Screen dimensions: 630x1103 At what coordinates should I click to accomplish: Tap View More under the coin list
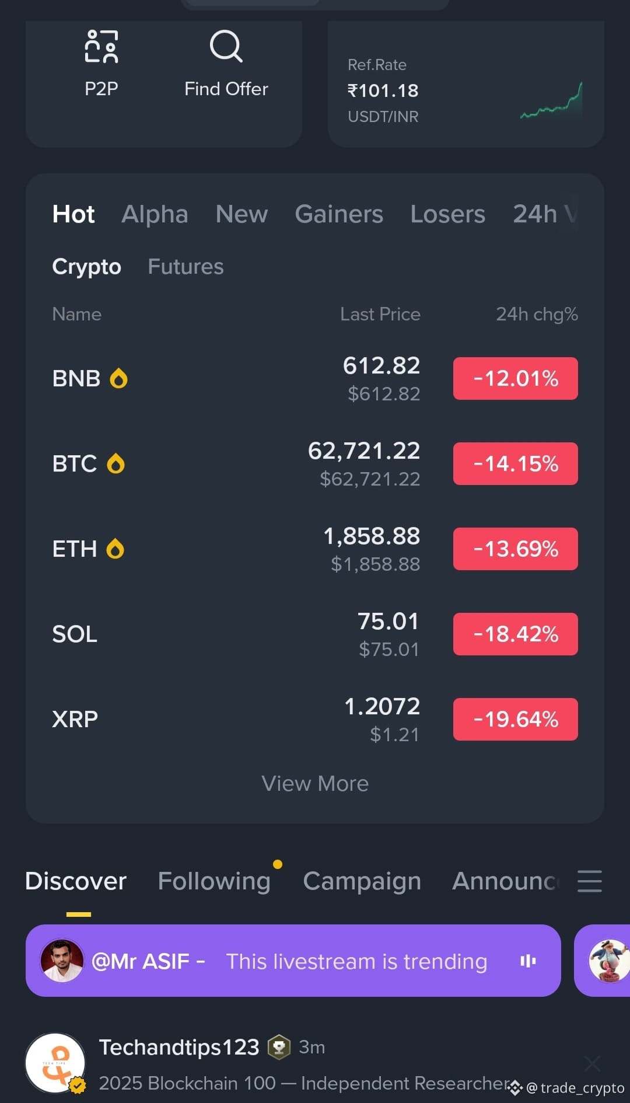[x=315, y=783]
